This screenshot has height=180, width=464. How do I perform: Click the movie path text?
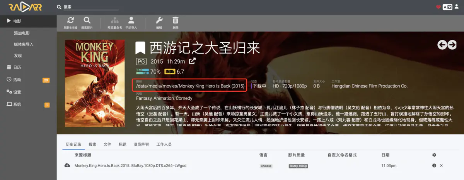tap(190, 86)
